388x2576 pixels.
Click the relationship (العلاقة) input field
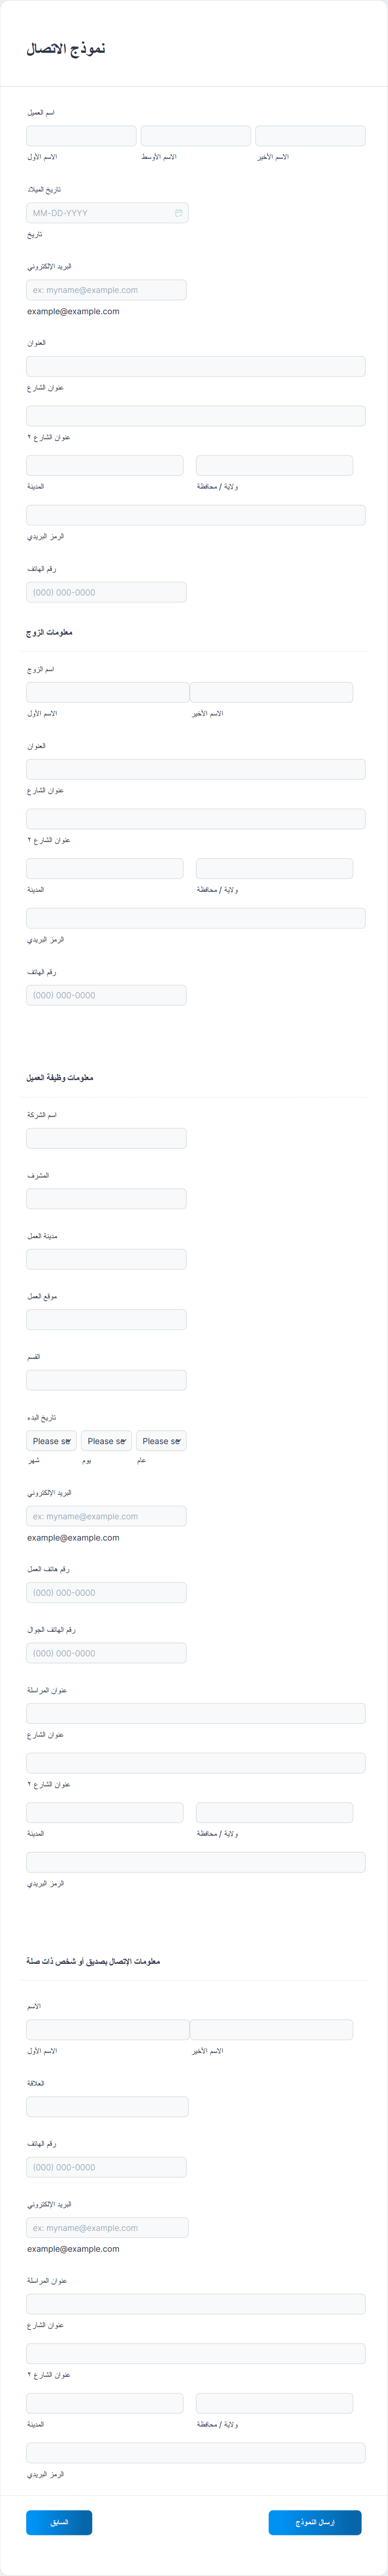(107, 2107)
